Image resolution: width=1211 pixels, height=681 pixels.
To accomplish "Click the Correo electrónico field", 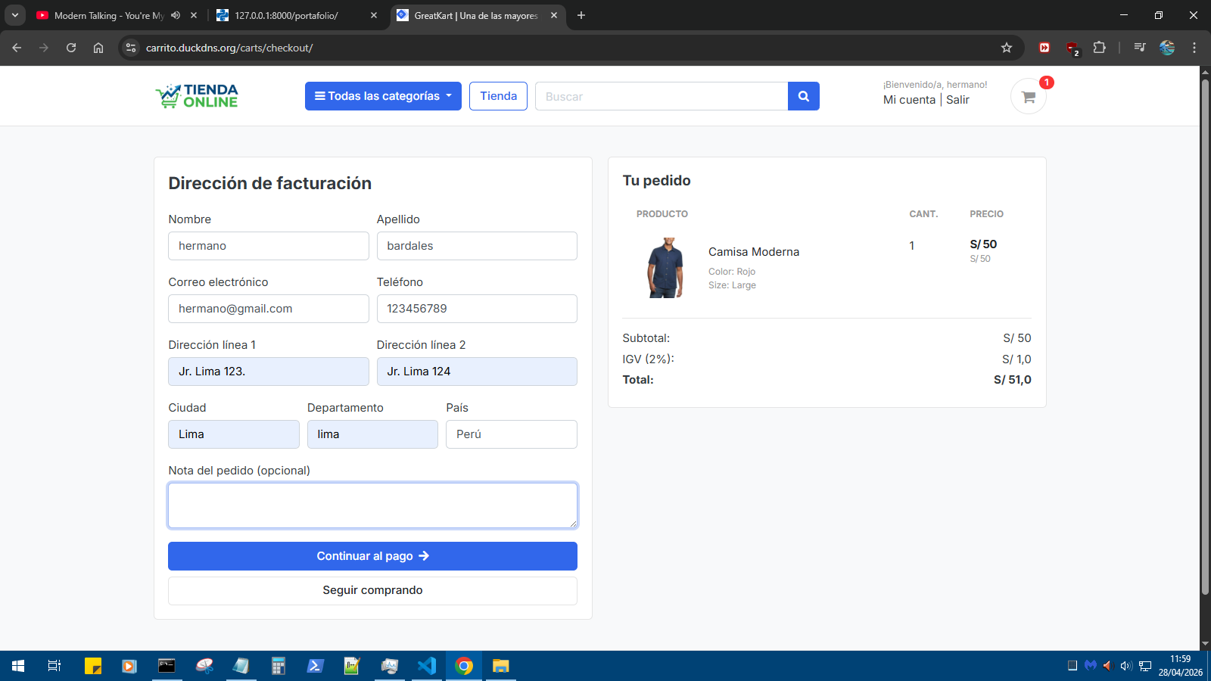I will 269,309.
